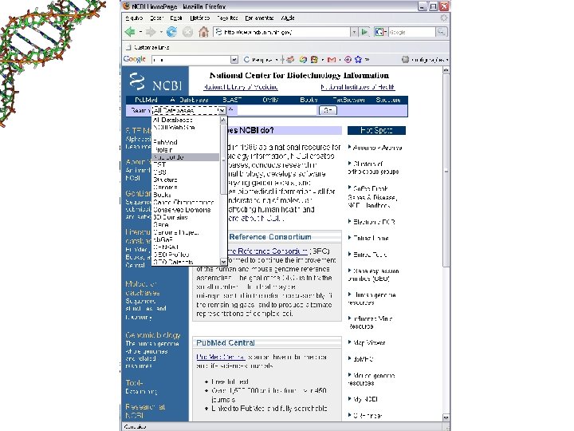Click the home icon in the toolbar
Screen dimensions: 574x431
203,32
